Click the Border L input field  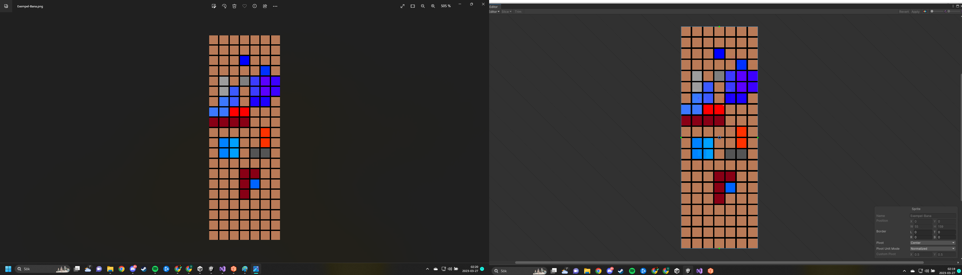click(x=923, y=232)
